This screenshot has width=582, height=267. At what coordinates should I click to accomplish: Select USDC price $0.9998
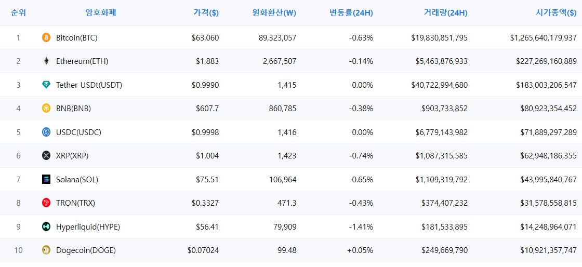[205, 132]
